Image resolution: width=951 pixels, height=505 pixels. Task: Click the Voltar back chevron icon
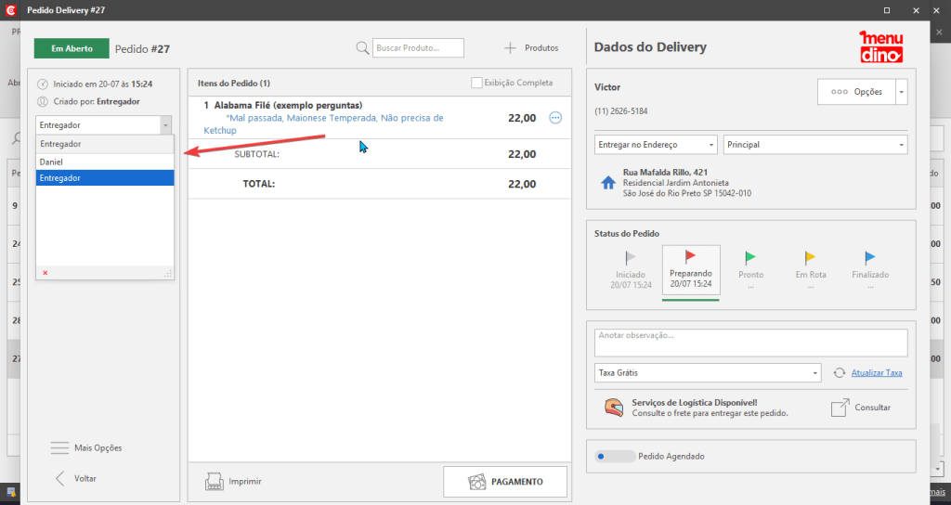(60, 478)
